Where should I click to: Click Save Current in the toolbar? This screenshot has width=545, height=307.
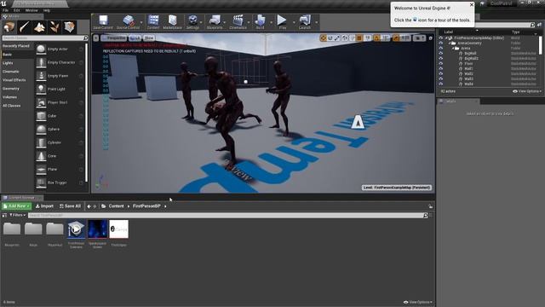(x=103, y=22)
